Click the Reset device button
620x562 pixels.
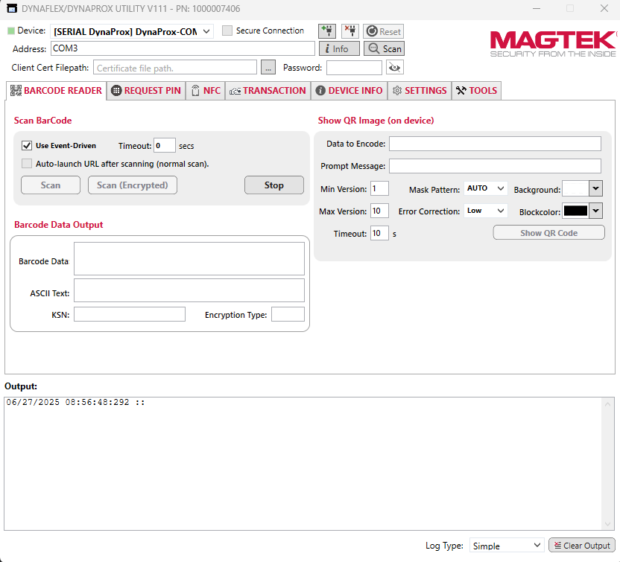[x=383, y=31]
